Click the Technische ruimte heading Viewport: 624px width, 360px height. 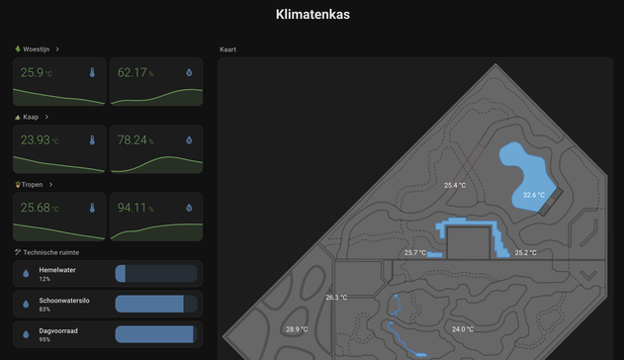tap(51, 252)
